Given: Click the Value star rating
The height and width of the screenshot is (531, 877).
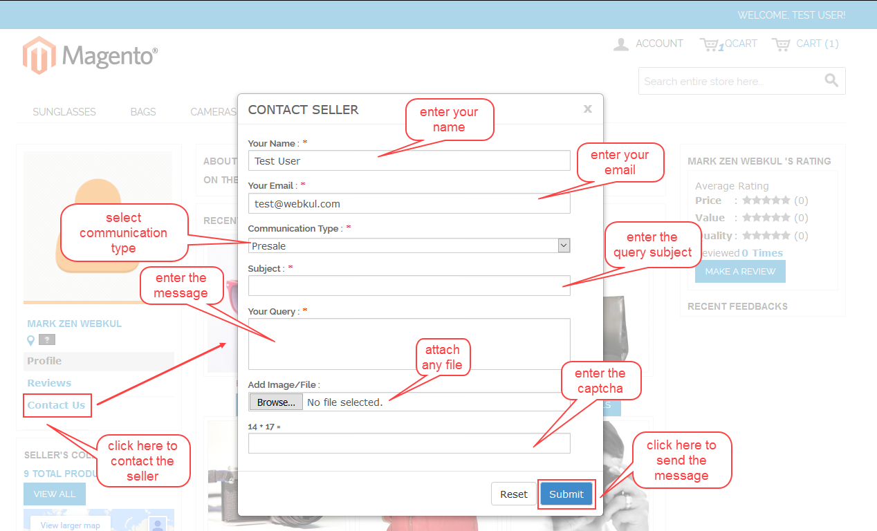Looking at the screenshot, I should (x=766, y=218).
